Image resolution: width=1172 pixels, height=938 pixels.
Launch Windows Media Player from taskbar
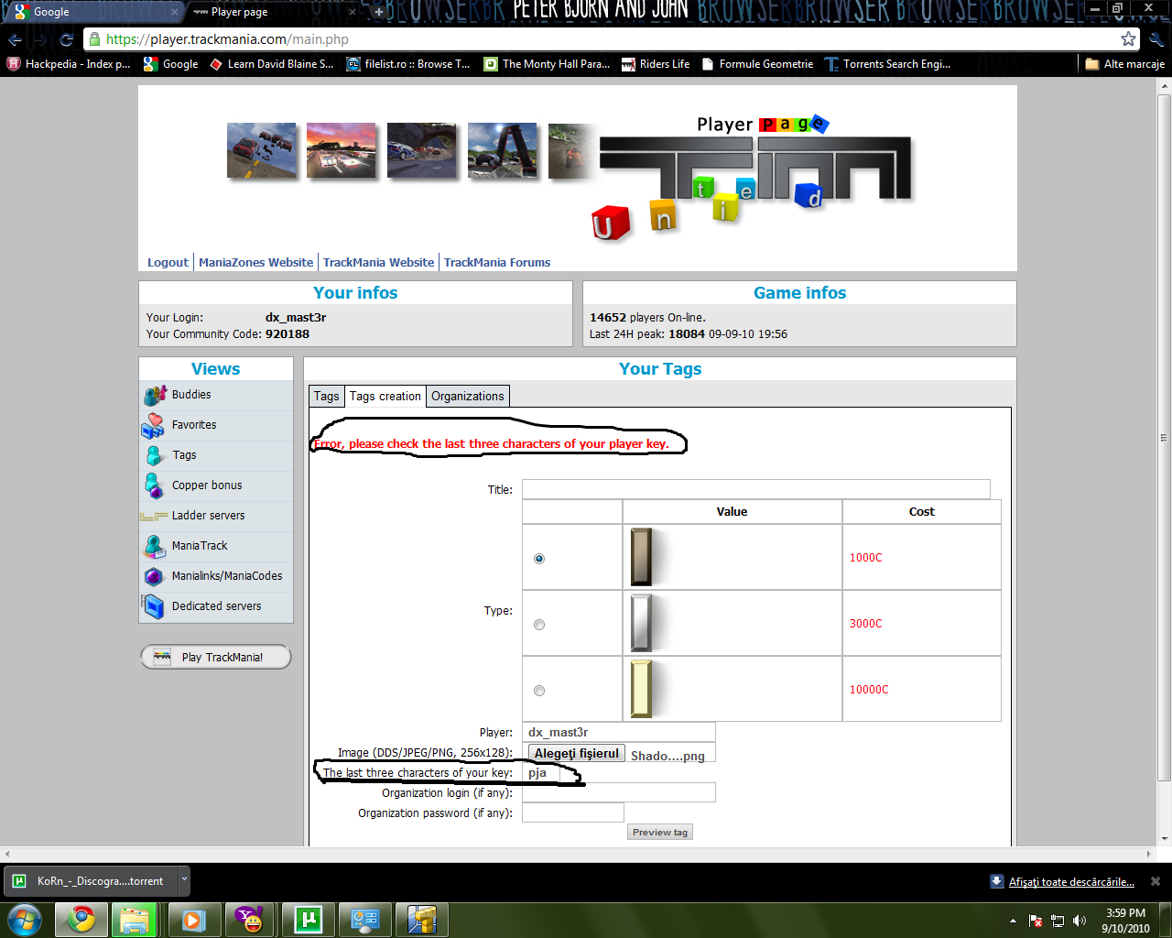pyautogui.click(x=193, y=919)
